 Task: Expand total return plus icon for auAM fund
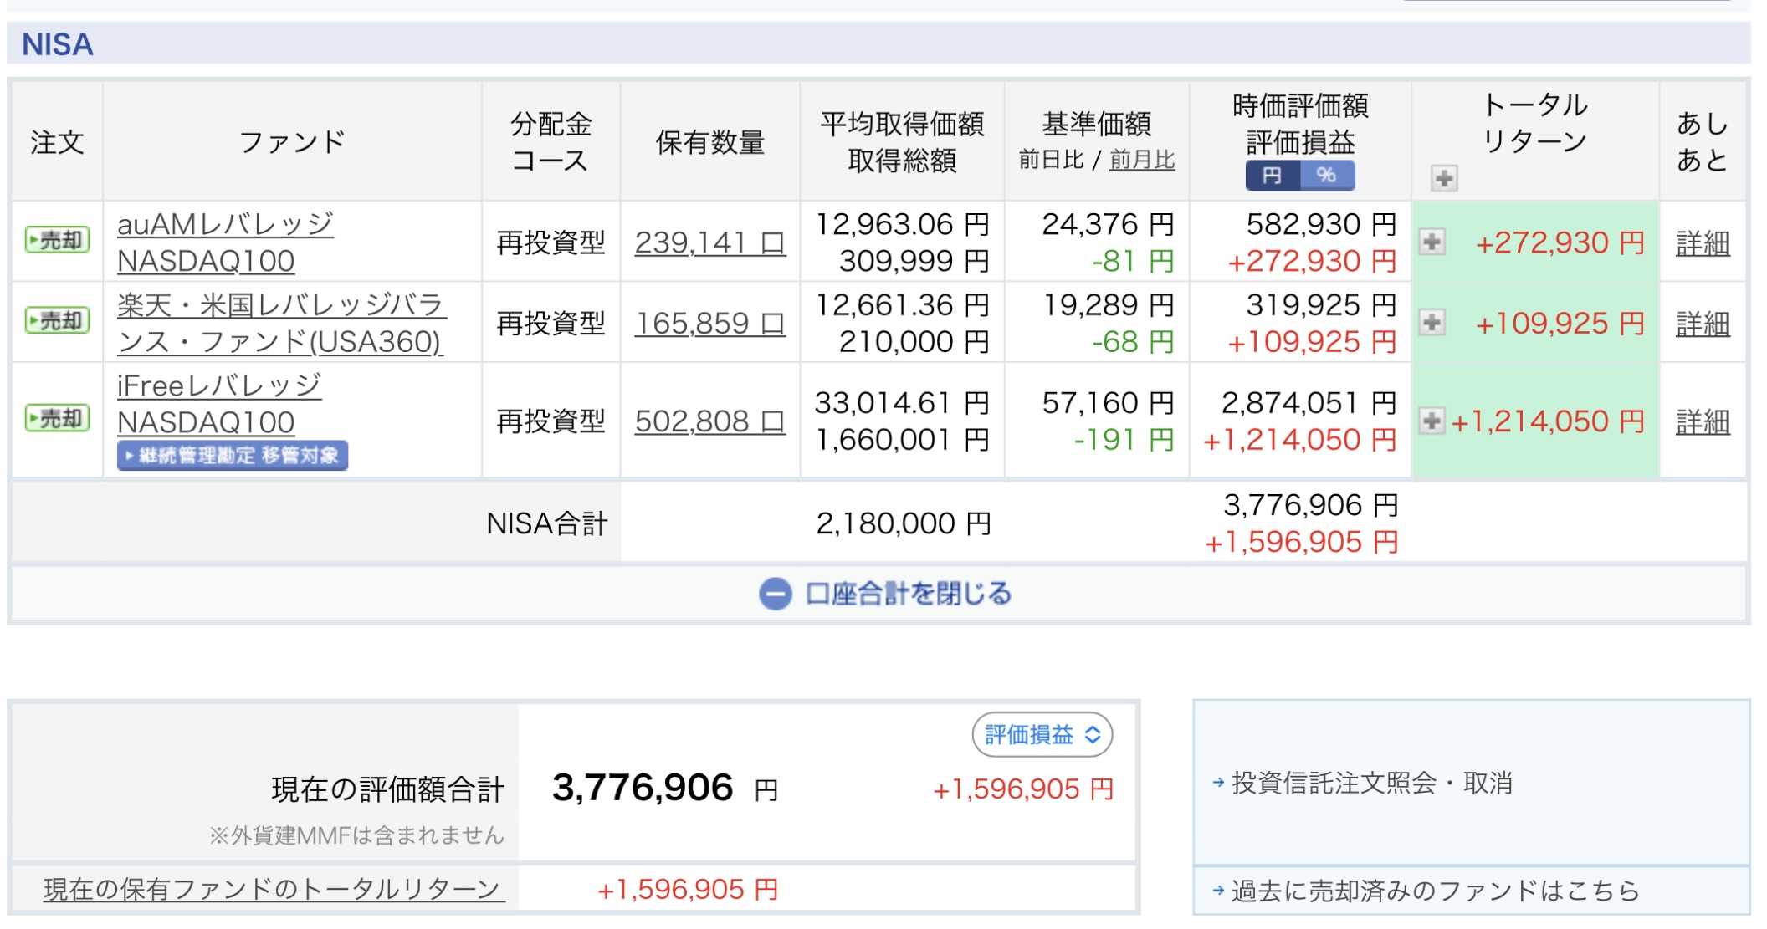click(1432, 242)
